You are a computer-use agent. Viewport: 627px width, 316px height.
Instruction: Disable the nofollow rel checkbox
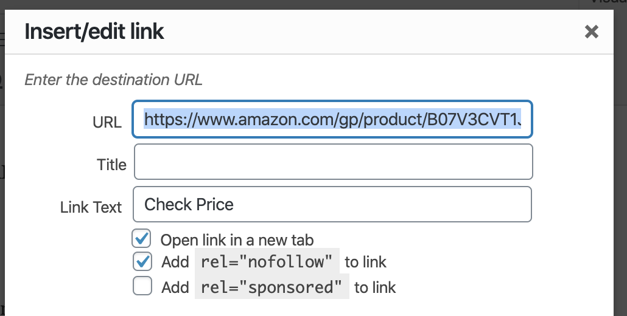[x=142, y=262]
